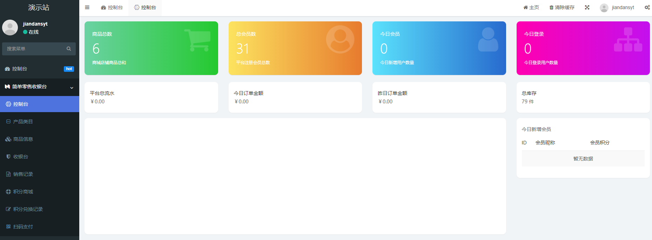
Task: Open 扫码支付 menu item
Action: [x=40, y=227]
